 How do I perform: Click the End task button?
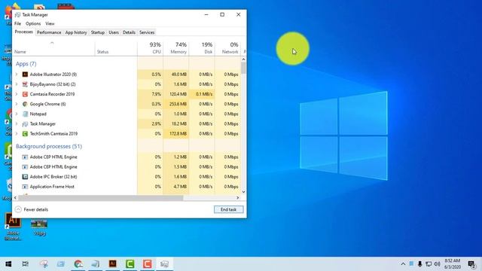[x=229, y=209]
